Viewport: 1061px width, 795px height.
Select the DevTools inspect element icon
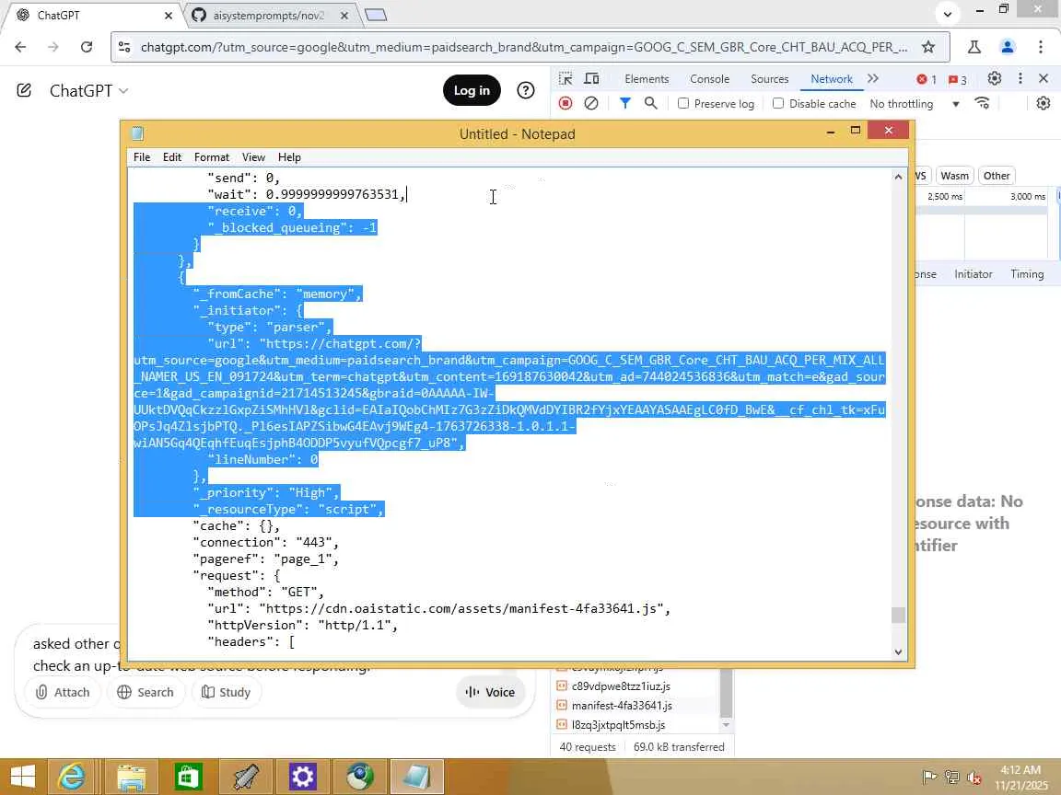pyautogui.click(x=565, y=79)
